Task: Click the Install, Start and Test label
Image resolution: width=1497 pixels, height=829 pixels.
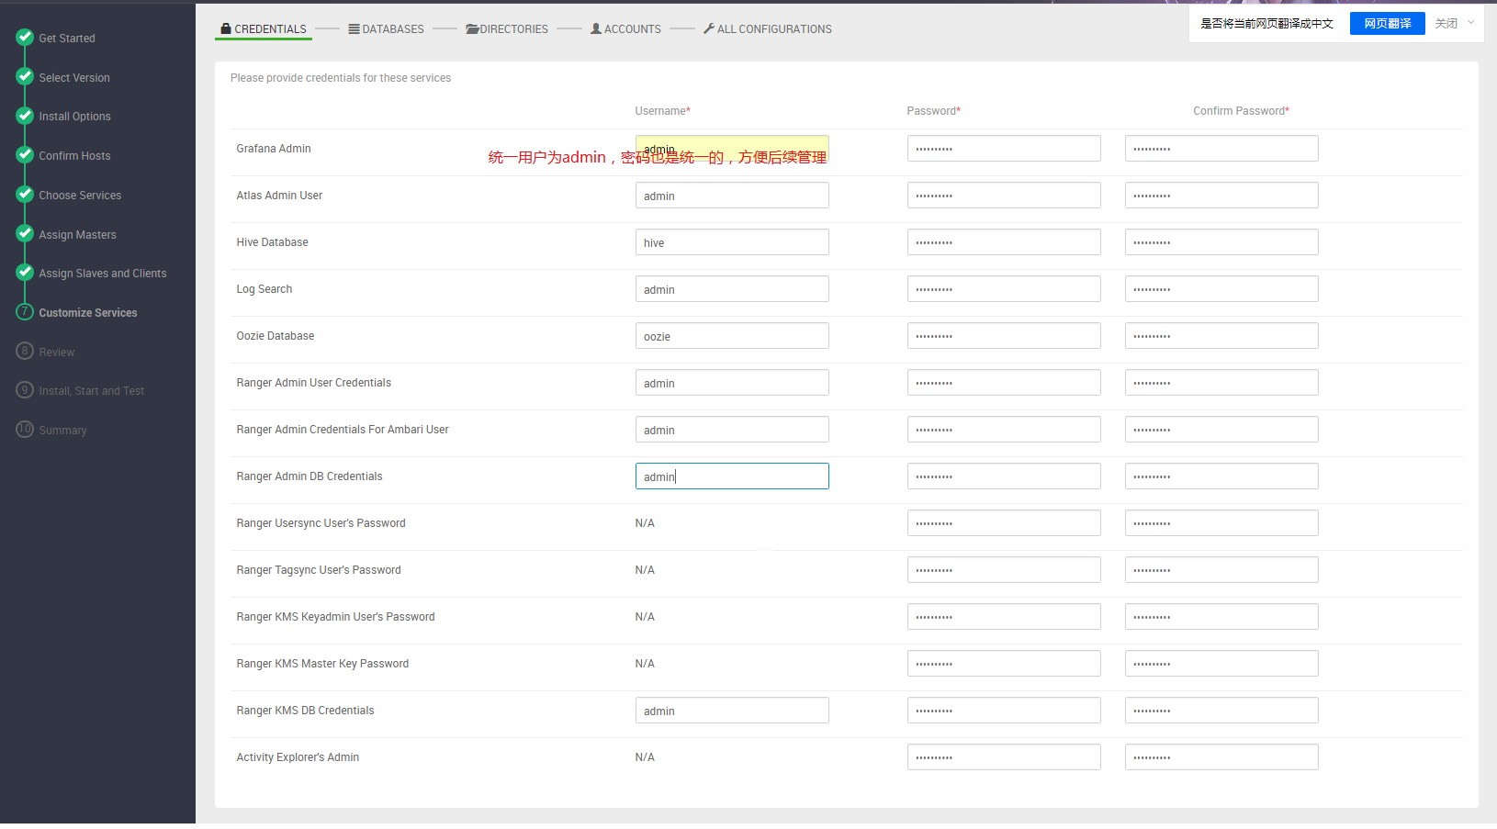Action: (x=92, y=391)
